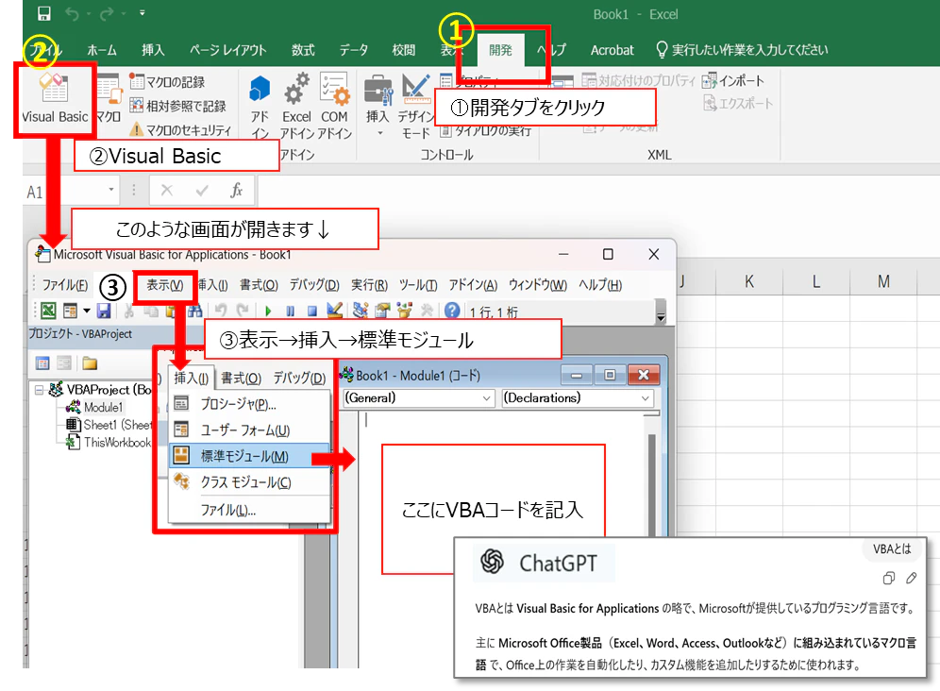Image resolution: width=940 pixels, height=691 pixels.
Task: Choose ファイル(L)... from the insert menu
Action: point(249,510)
